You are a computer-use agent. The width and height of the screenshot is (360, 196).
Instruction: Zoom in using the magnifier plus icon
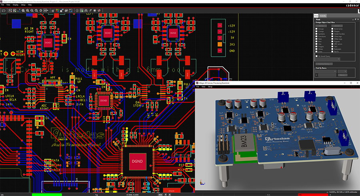28,10
